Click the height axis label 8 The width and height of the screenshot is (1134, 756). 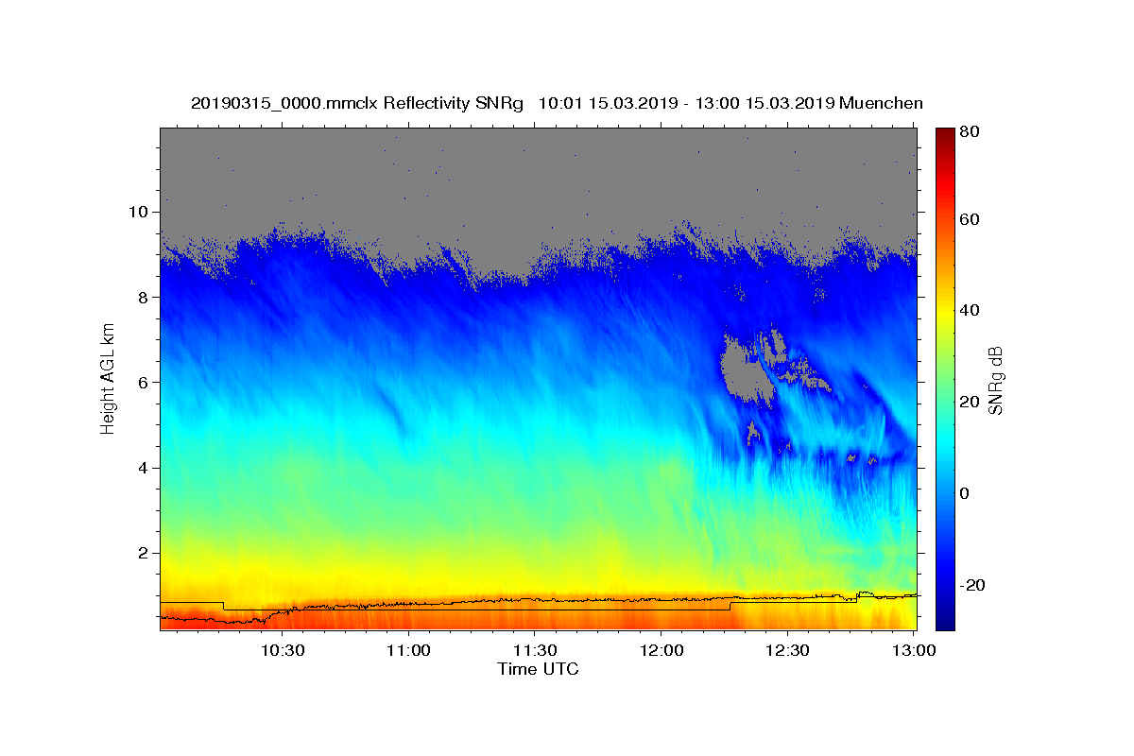coord(145,297)
